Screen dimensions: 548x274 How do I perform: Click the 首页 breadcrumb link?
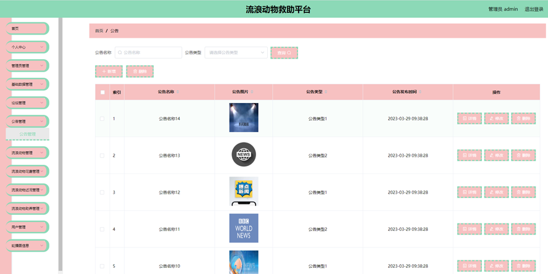[x=99, y=31]
